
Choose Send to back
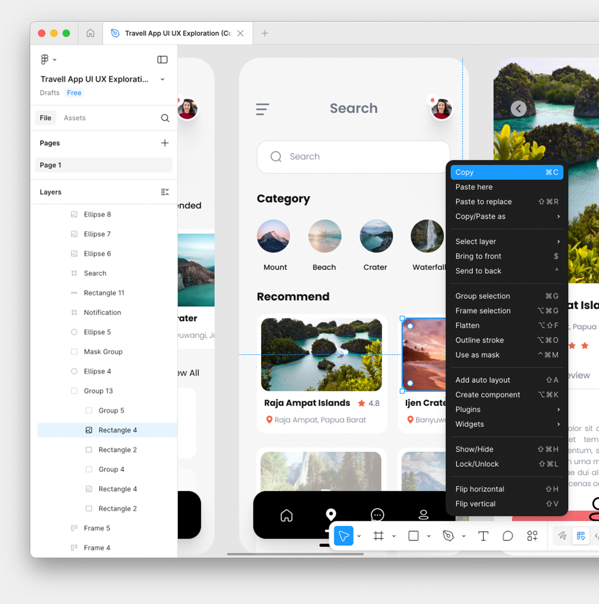507,271
